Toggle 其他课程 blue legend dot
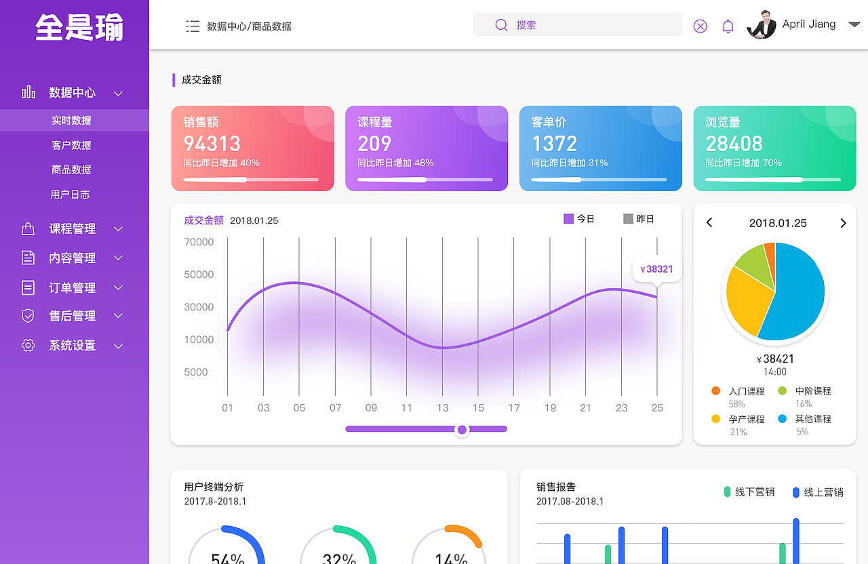The height and width of the screenshot is (564, 868). [x=782, y=419]
